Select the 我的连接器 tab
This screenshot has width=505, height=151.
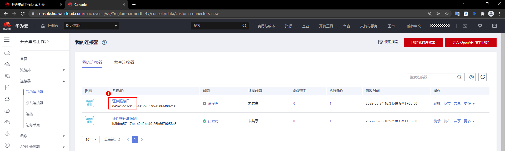[92, 62]
